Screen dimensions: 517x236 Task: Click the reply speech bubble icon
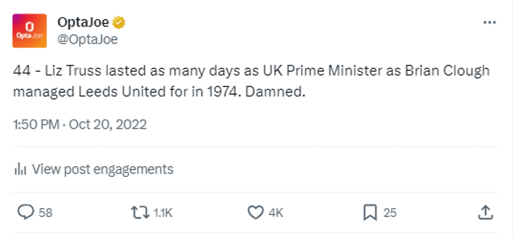pyautogui.click(x=25, y=213)
